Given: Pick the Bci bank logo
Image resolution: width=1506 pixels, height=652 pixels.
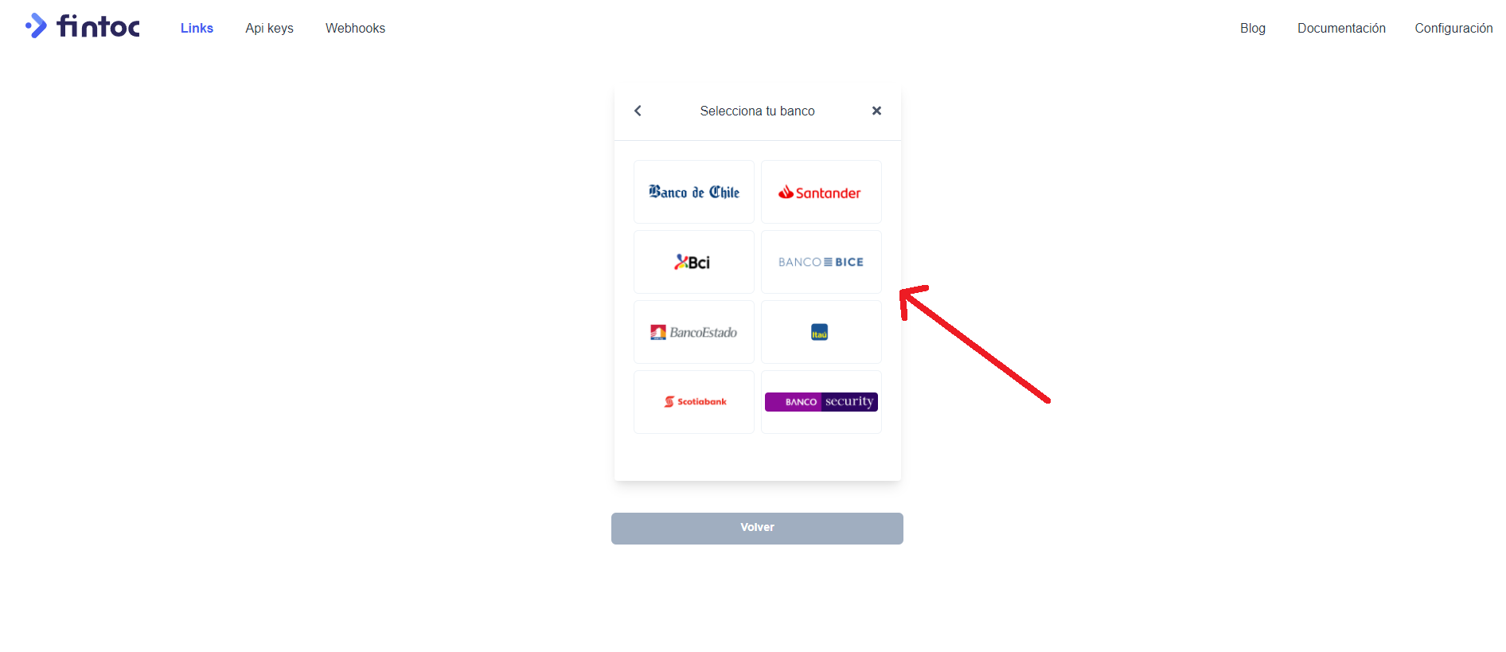Looking at the screenshot, I should 693,262.
